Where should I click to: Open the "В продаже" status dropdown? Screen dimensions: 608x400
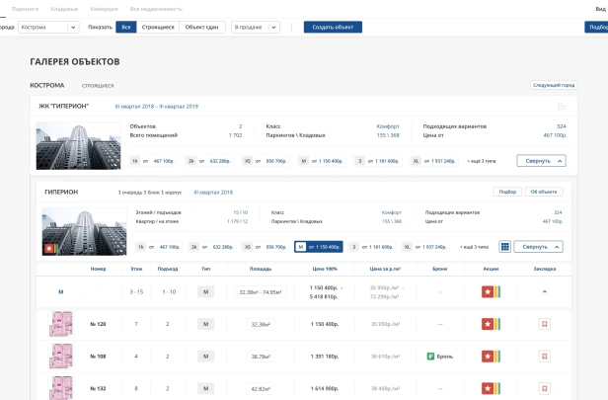(256, 27)
